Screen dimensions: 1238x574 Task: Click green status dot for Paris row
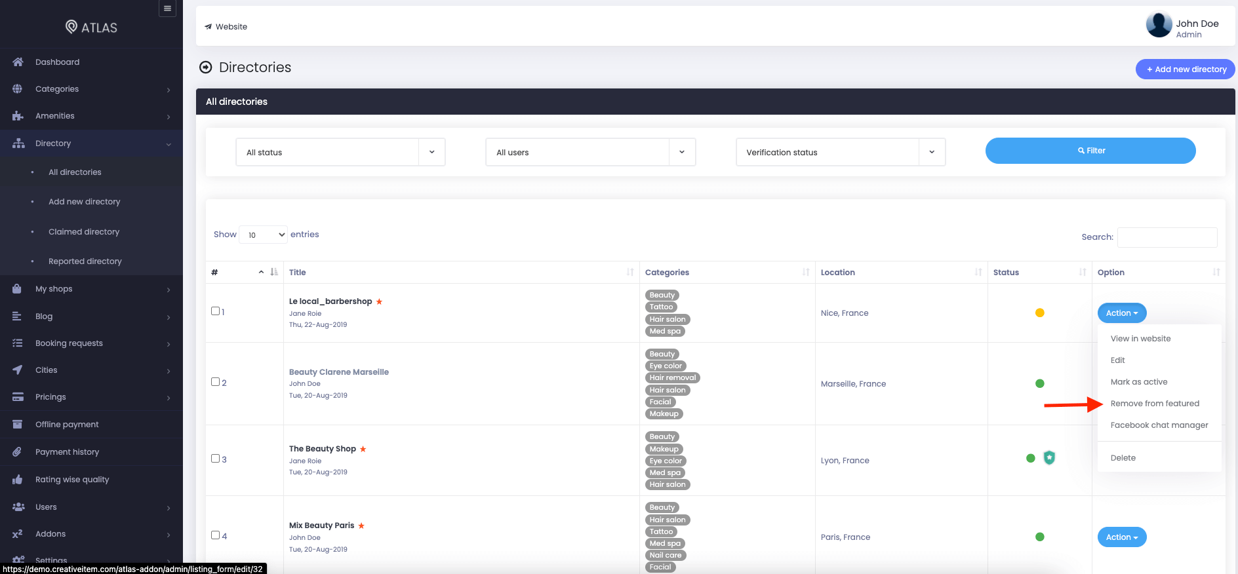click(1040, 537)
